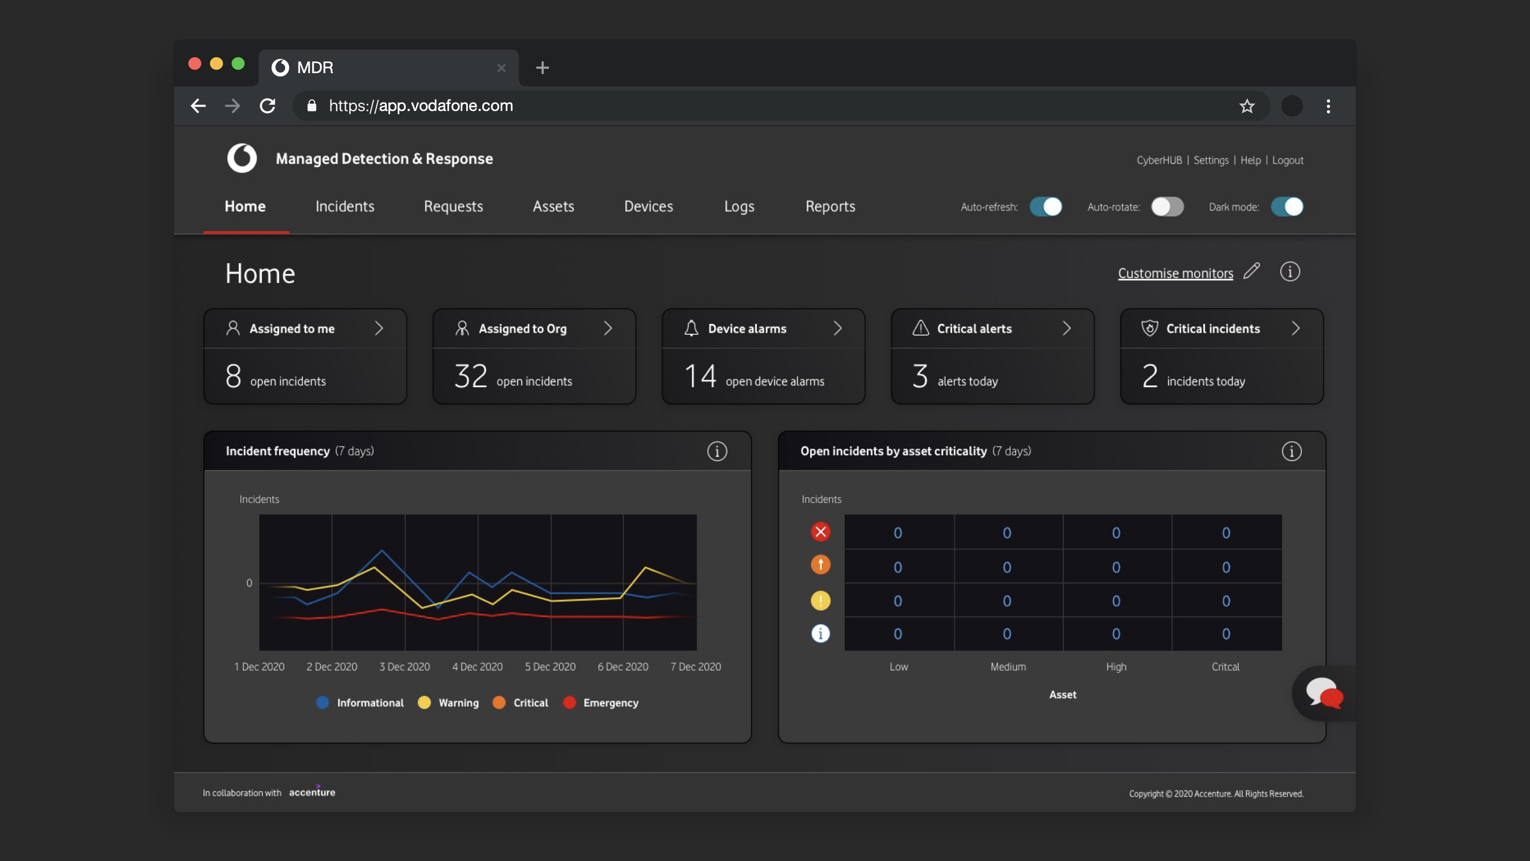Go to the Incidents tab
Viewport: 1530px width, 861px height.
pos(345,207)
